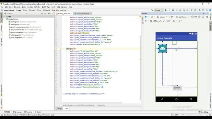Open the Project side tool tab
Image resolution: width=212 pixels, height=119 pixels.
1,17
